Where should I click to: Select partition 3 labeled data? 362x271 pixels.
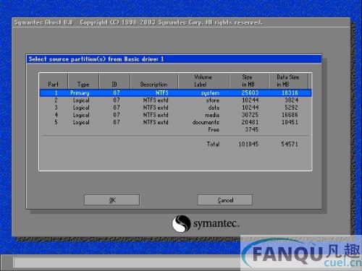pyautogui.click(x=175, y=108)
